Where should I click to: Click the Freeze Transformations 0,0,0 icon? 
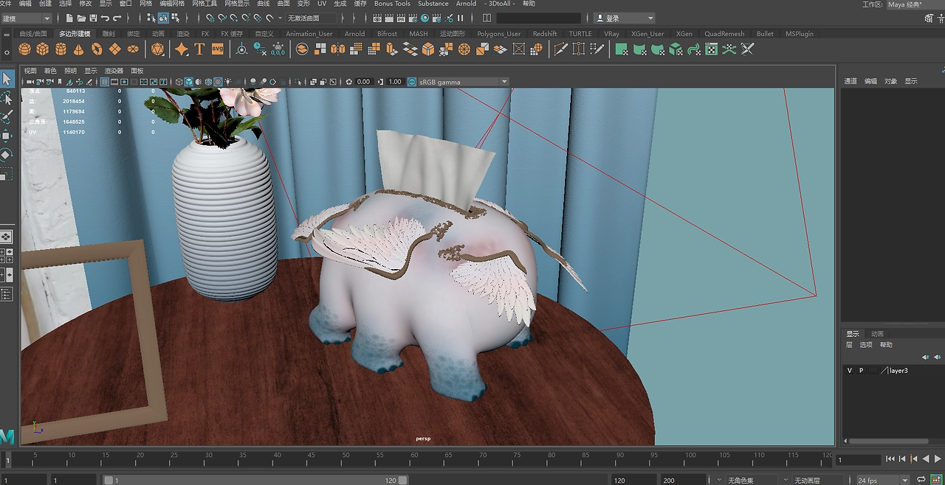click(x=278, y=49)
